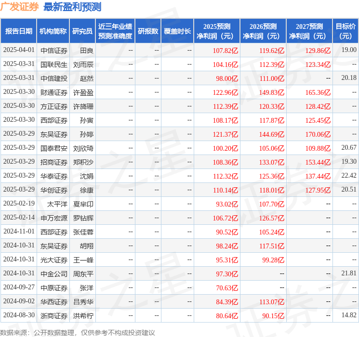Select the 华西证券 institution cell
This screenshot has height=337, width=359.
pos(54,302)
